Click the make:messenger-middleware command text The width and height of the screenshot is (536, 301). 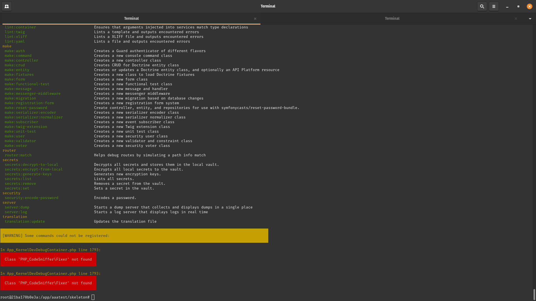pos(33,93)
